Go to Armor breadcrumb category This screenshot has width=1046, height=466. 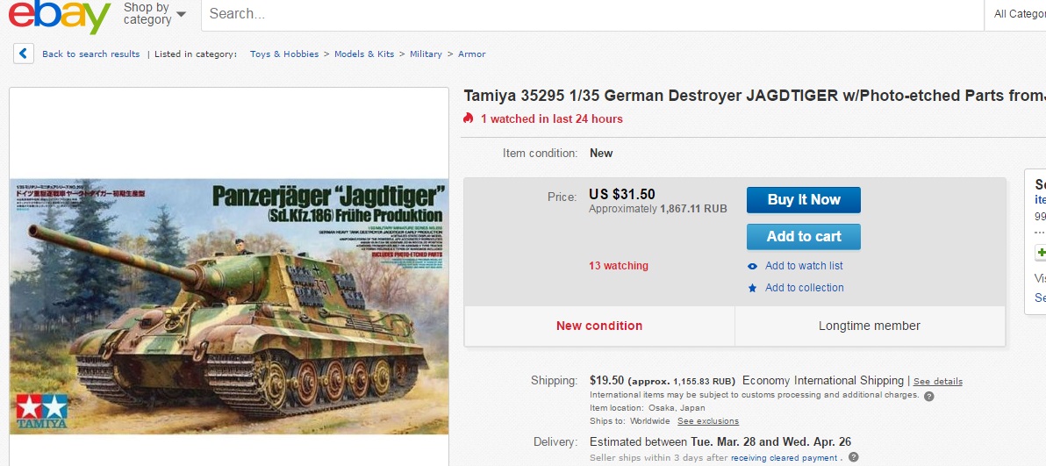[471, 54]
